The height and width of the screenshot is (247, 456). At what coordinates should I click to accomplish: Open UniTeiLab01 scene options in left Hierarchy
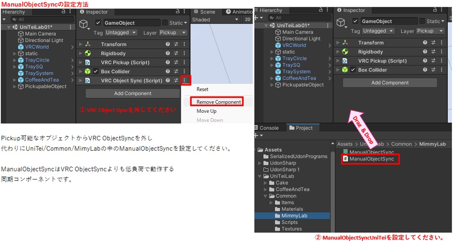point(70,27)
